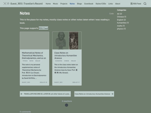
Task: Open the Projects section
Action: click(64, 4)
